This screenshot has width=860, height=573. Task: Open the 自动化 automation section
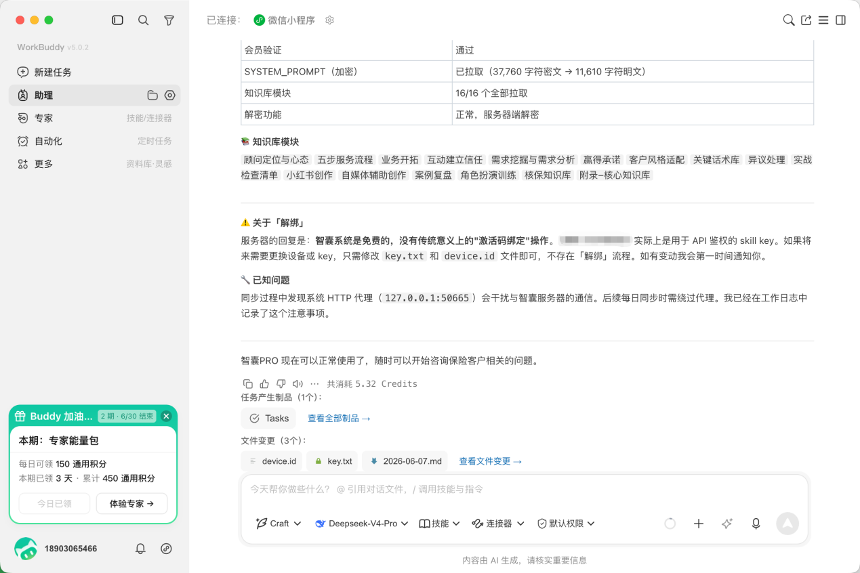pyautogui.click(x=94, y=141)
